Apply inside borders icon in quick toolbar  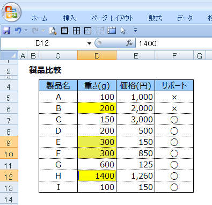point(88,31)
